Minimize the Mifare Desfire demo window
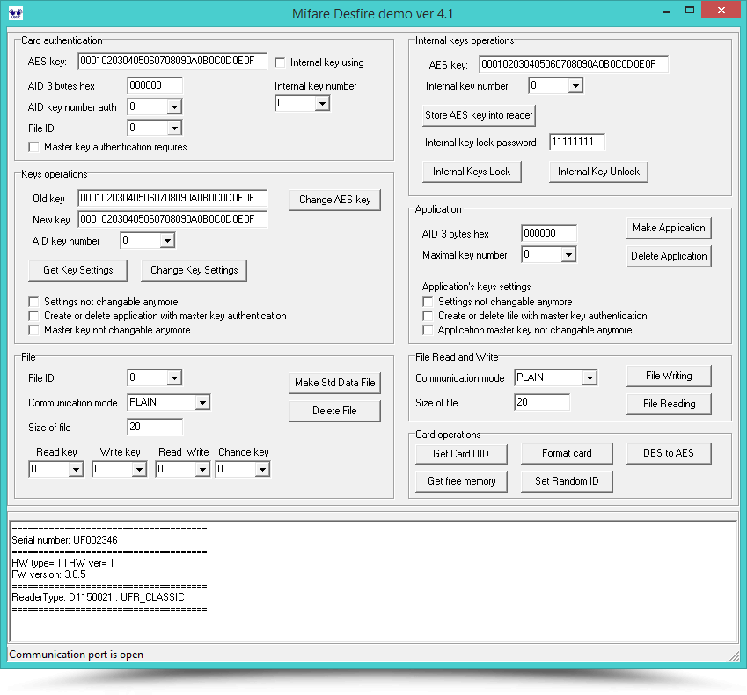 point(666,11)
